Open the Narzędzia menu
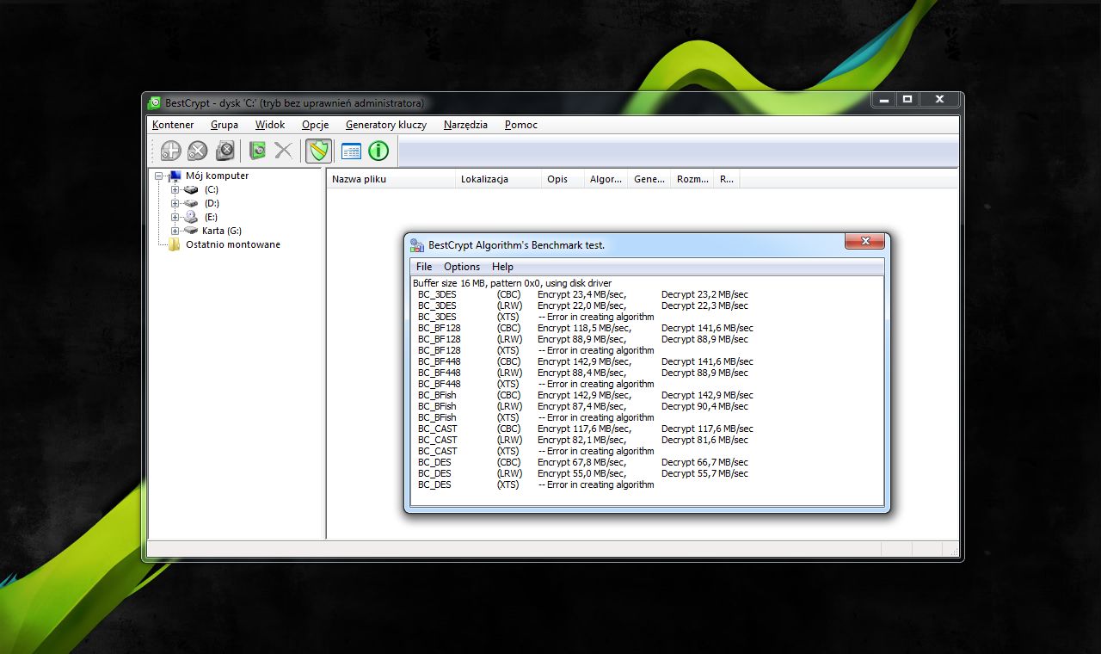Viewport: 1101px width, 654px height. [x=465, y=125]
